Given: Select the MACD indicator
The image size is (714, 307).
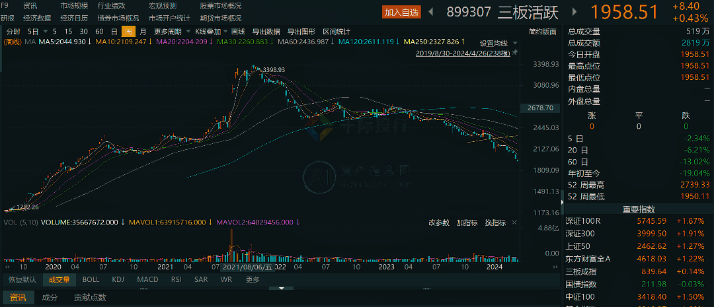Looking at the screenshot, I should pos(147,279).
